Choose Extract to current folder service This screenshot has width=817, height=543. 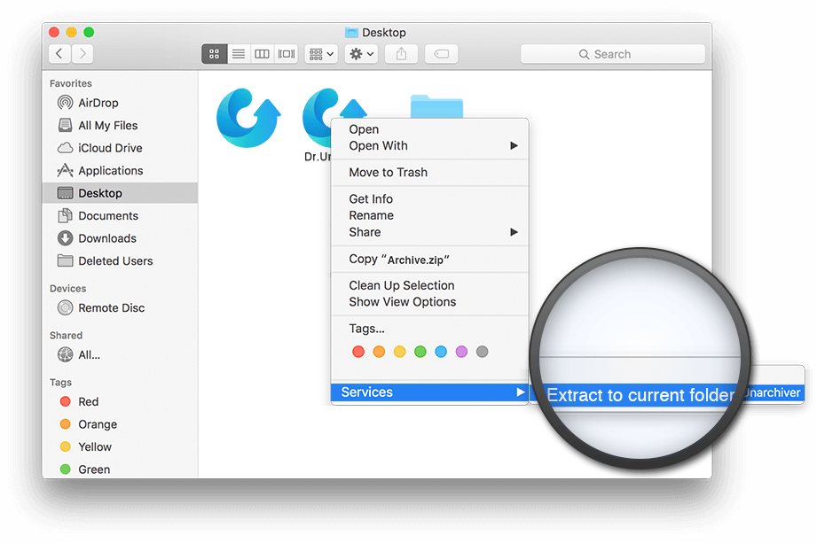[640, 395]
